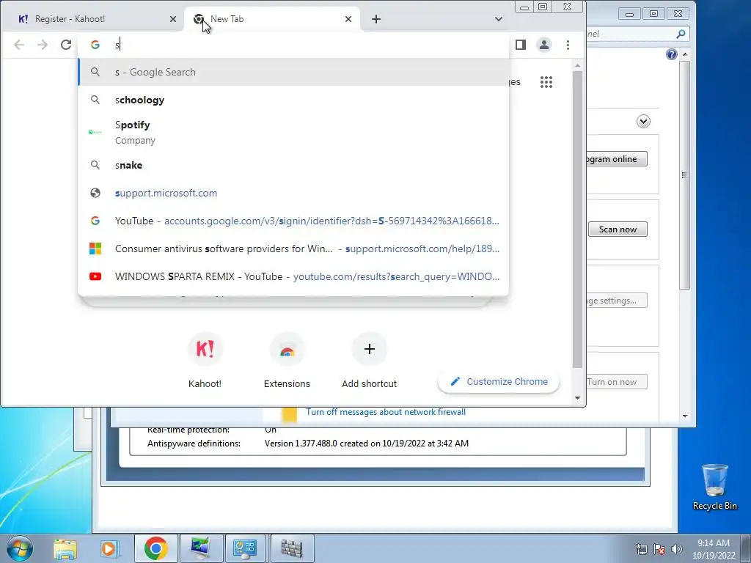The image size is (751, 563).
Task: Open WINDOWS SPARTA REMIX YouTube suggestion
Action: pos(293,276)
